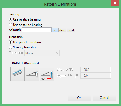Click the Transition dropdown arrow
The height and width of the screenshot is (106, 121).
pos(57,53)
